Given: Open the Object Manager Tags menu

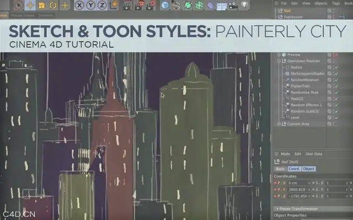Looking at the screenshot, I should 336,3.
